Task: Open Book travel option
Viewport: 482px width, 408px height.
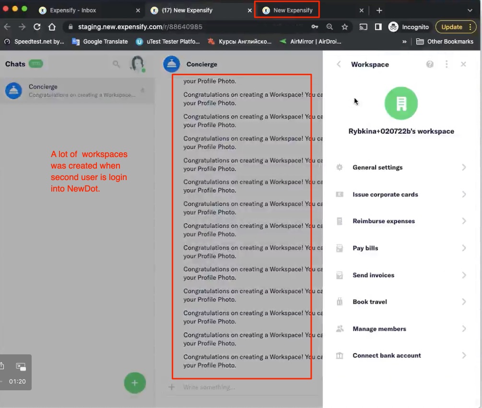Action: click(x=401, y=302)
